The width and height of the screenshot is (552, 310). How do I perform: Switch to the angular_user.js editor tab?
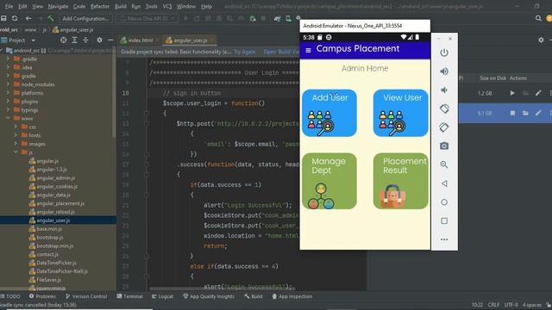[x=190, y=40]
